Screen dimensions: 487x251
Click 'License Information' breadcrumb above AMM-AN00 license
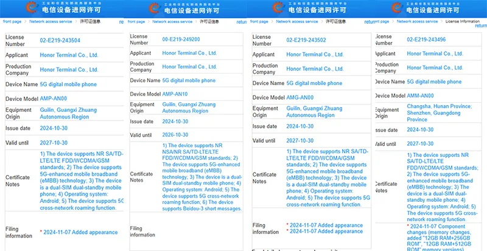click(x=463, y=21)
